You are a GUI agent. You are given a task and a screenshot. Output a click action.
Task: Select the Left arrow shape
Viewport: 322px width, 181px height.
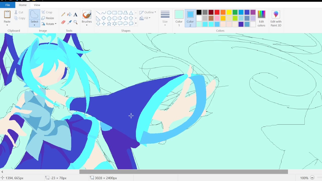126,18
